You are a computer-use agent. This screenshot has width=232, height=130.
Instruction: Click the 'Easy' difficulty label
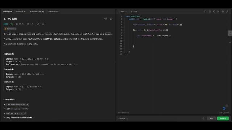pyautogui.click(x=6, y=24)
